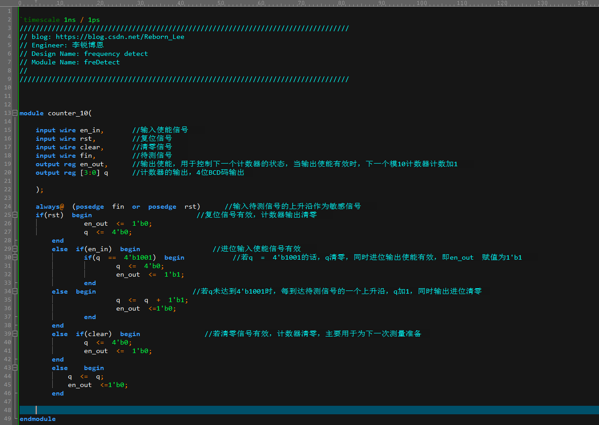
Task: Click line number 13 in the gutter
Action: [x=8, y=113]
